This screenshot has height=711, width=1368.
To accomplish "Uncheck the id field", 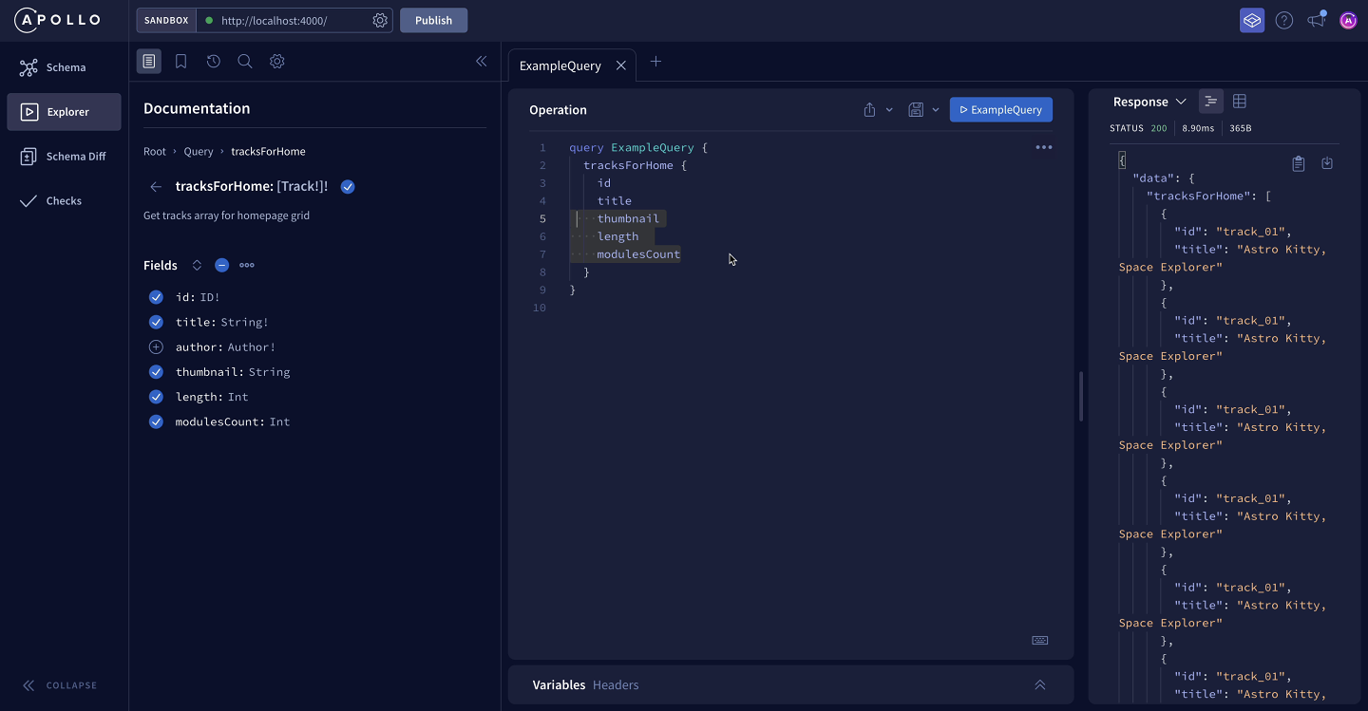I will coord(157,297).
